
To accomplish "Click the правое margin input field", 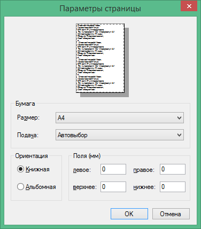I will tap(173, 169).
